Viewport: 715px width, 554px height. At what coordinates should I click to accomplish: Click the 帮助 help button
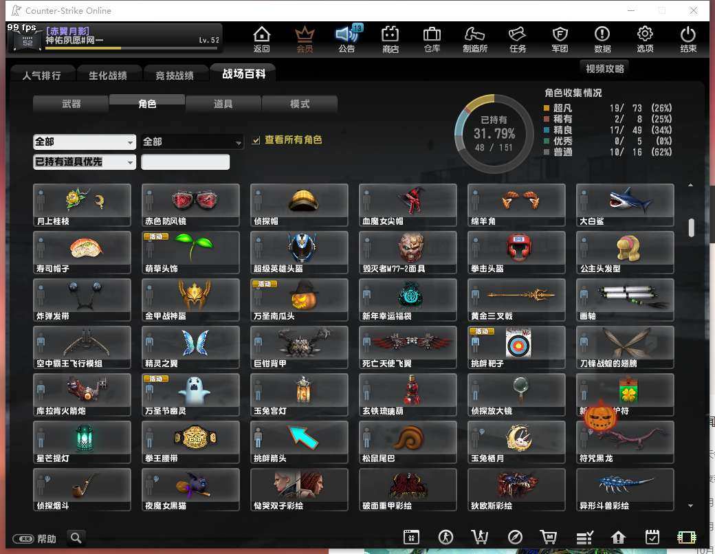[x=34, y=538]
